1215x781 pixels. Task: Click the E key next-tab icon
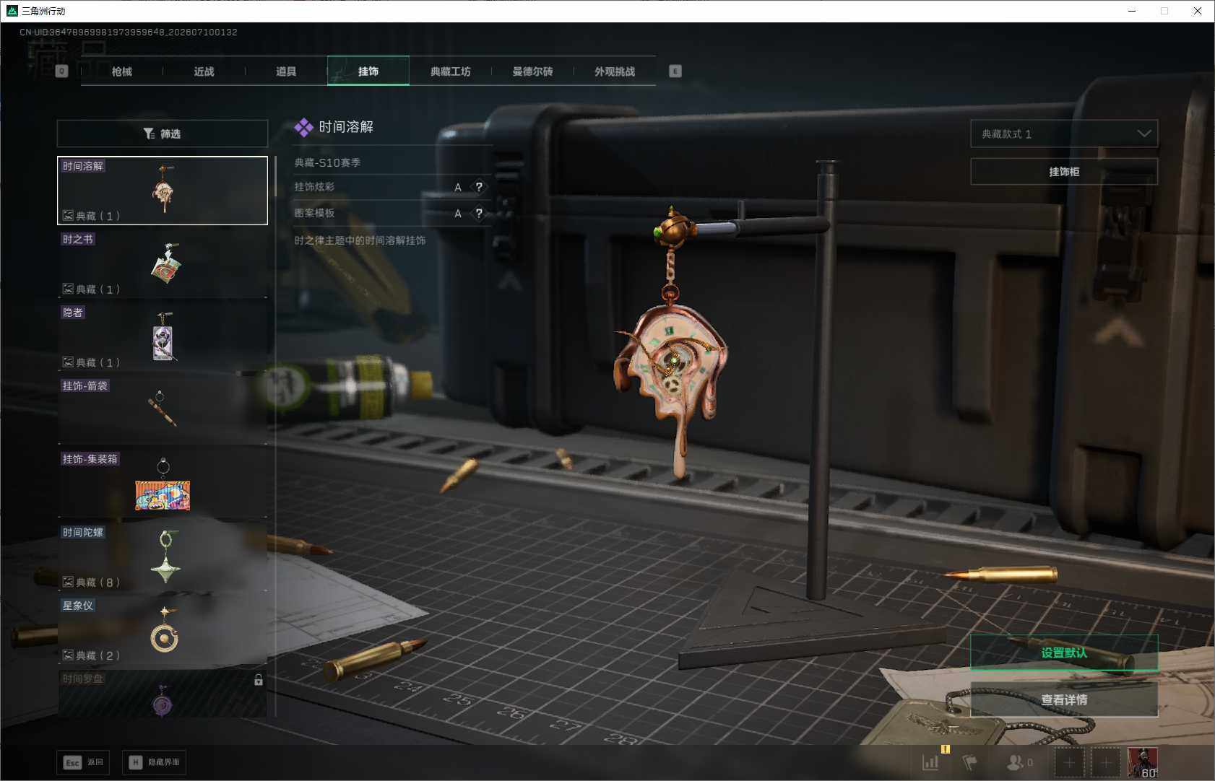click(x=675, y=71)
